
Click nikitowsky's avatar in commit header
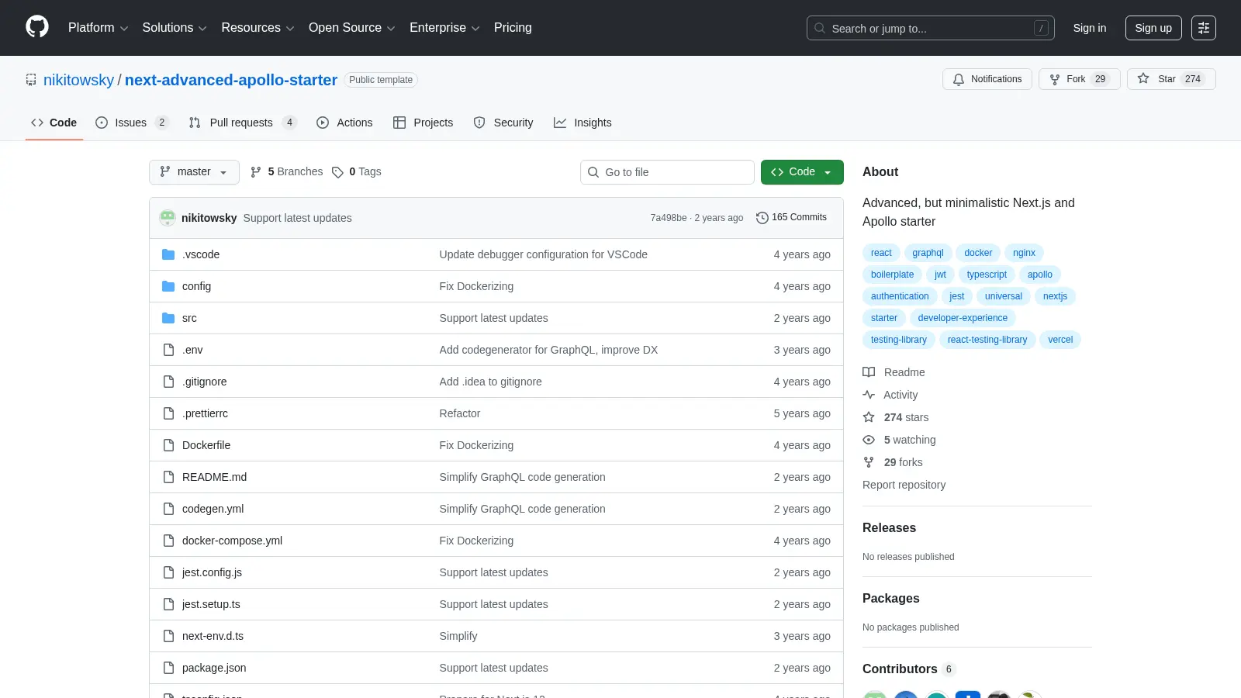click(168, 218)
